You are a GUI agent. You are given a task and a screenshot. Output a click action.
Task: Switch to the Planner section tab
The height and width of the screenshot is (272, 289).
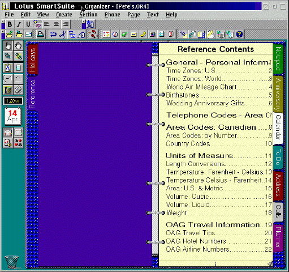coord(278,237)
